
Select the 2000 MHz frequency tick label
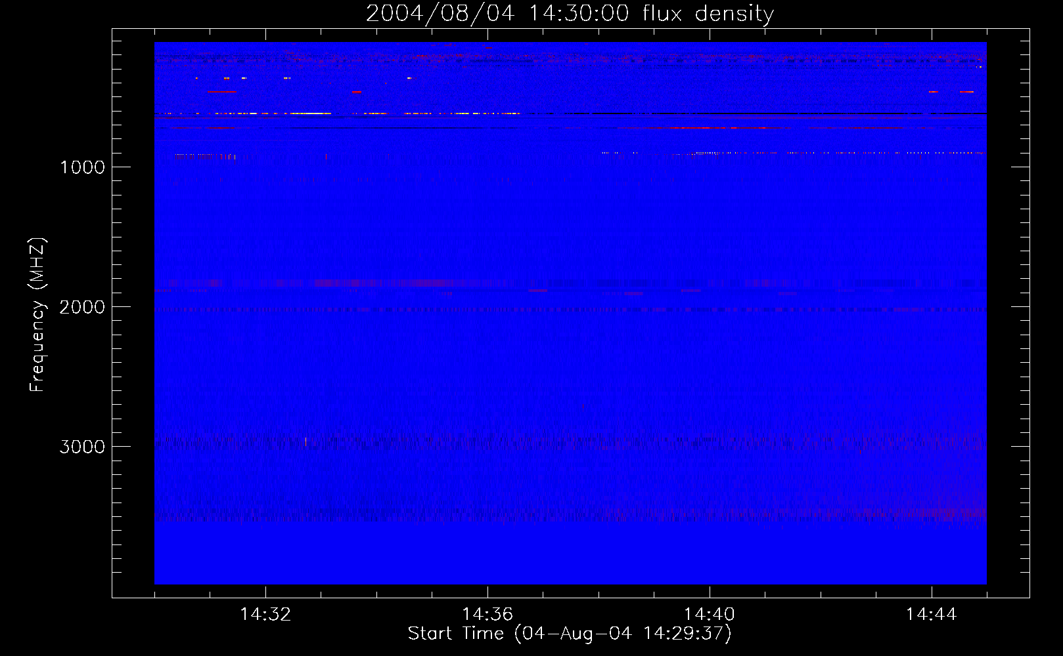(x=82, y=307)
